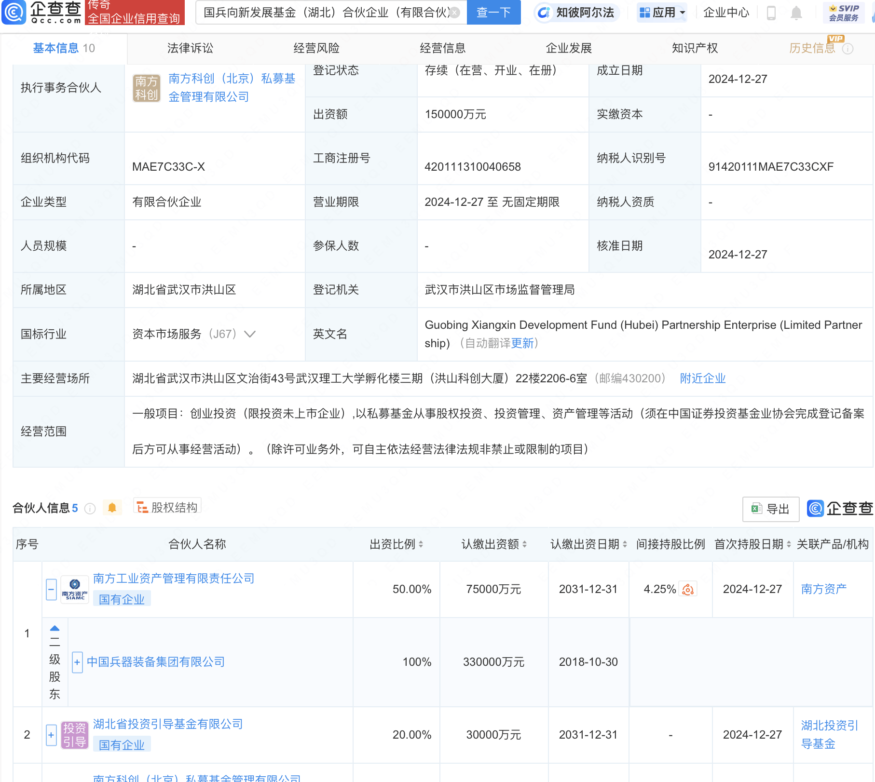Switch to 企业发展 tab
This screenshot has height=782, width=875.
569,48
